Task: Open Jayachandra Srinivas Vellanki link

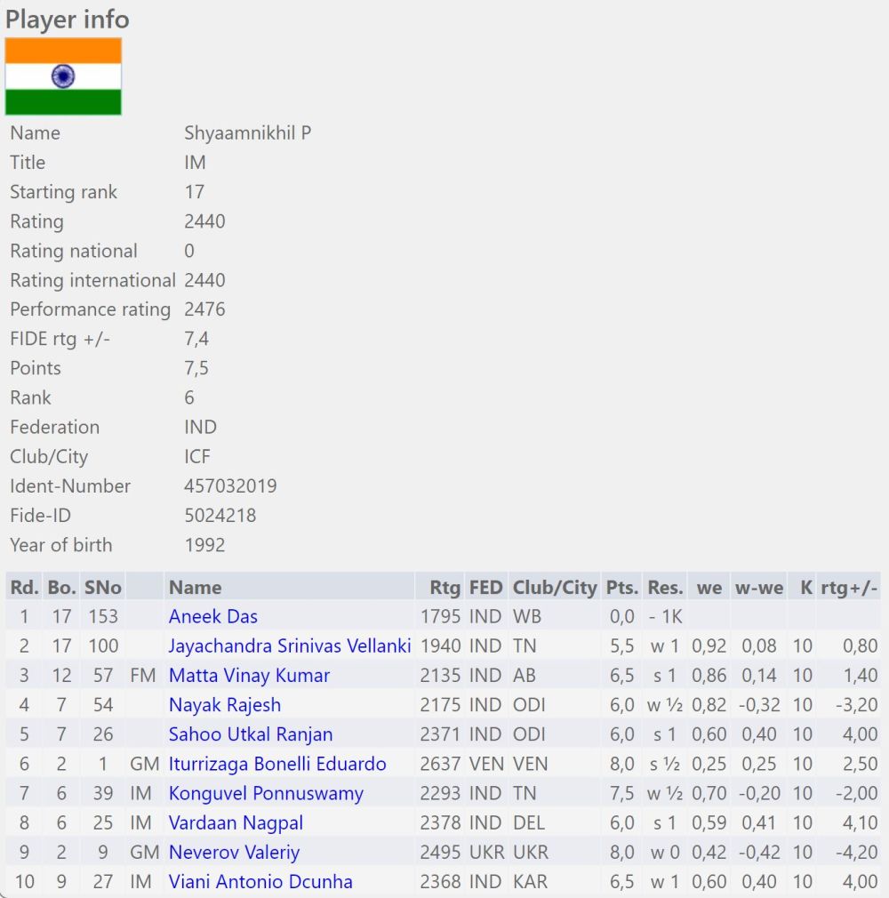Action: click(290, 645)
